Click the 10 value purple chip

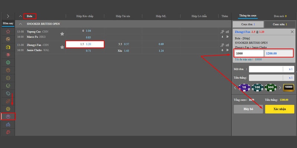[244, 88]
